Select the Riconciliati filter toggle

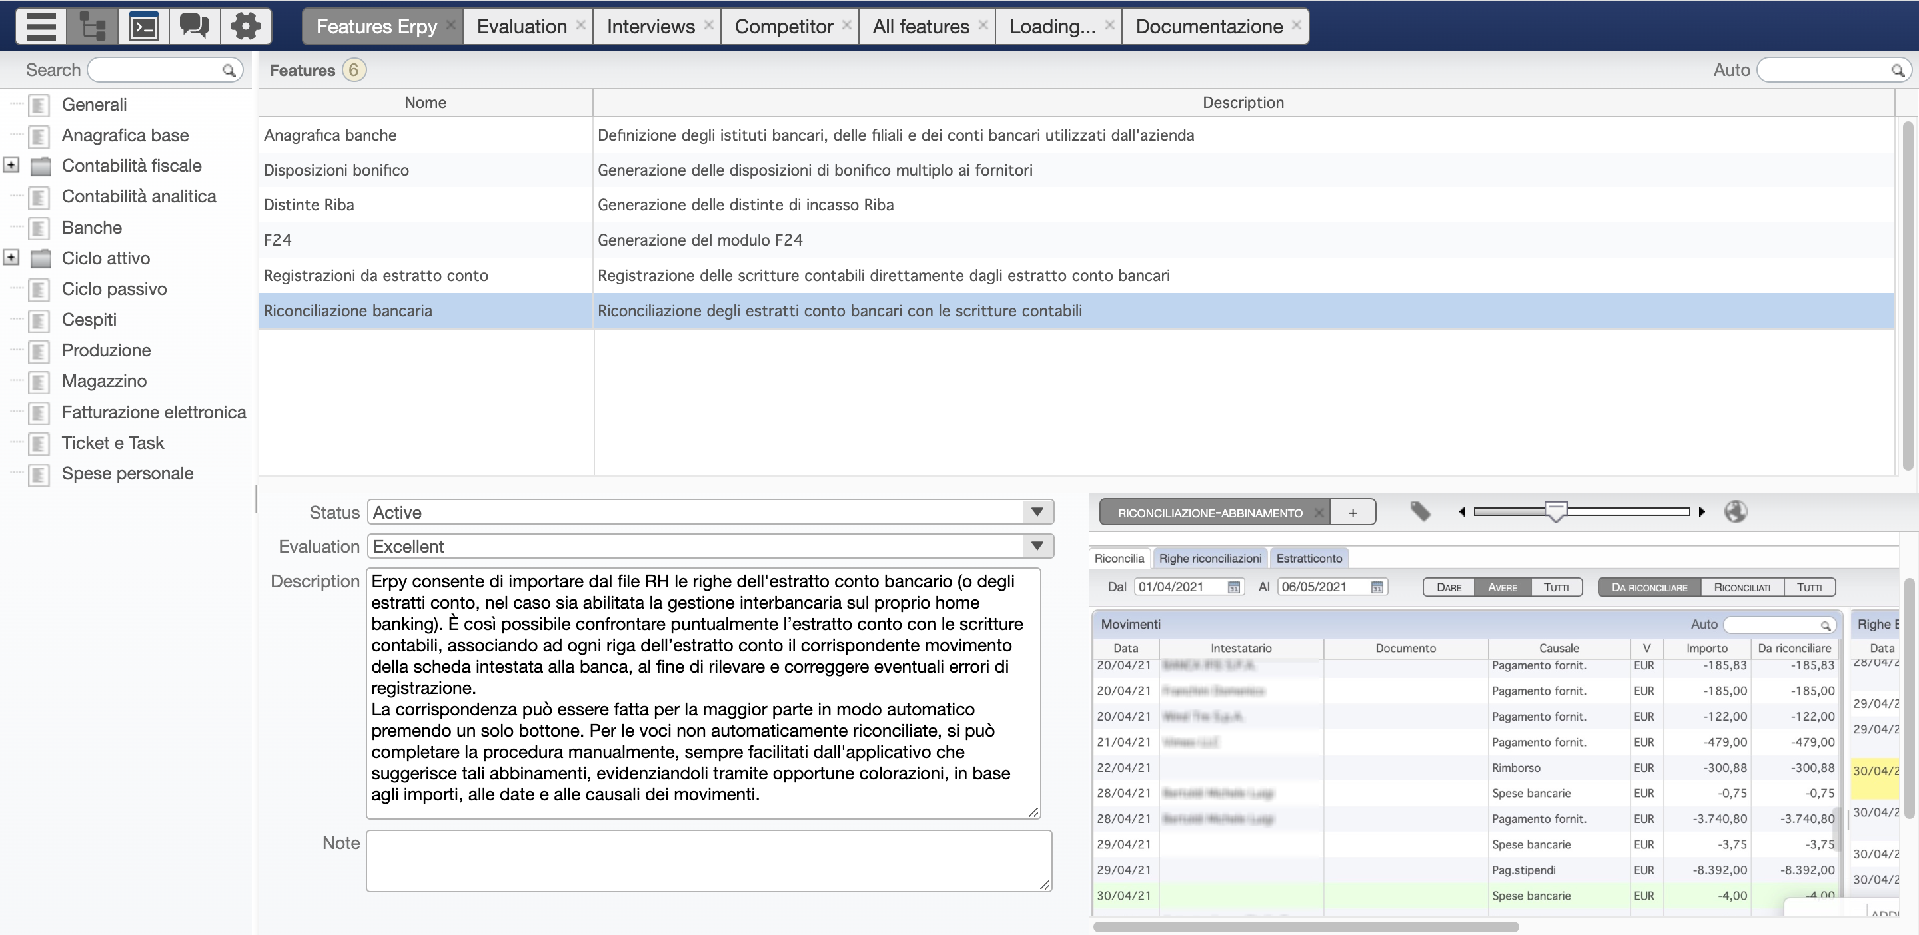tap(1742, 587)
